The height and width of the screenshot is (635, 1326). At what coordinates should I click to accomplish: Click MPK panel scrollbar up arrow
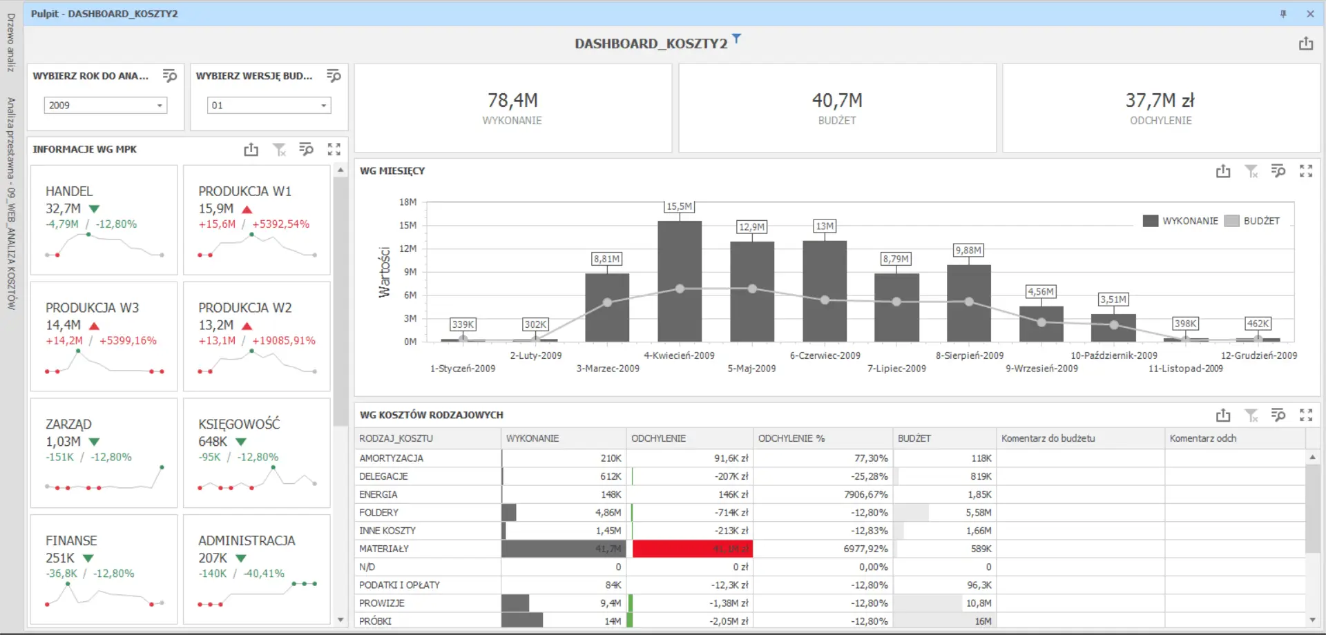(340, 170)
